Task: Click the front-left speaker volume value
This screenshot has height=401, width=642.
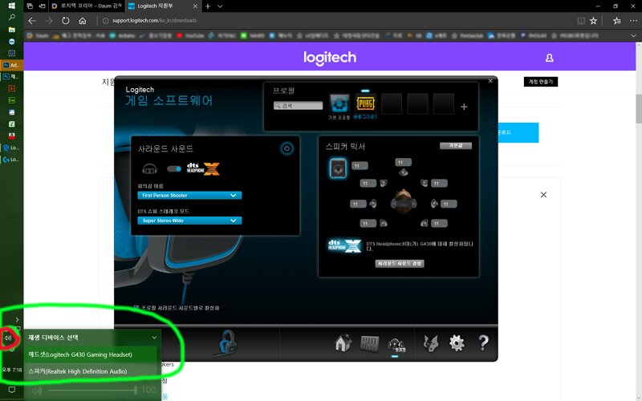Action: (368, 184)
